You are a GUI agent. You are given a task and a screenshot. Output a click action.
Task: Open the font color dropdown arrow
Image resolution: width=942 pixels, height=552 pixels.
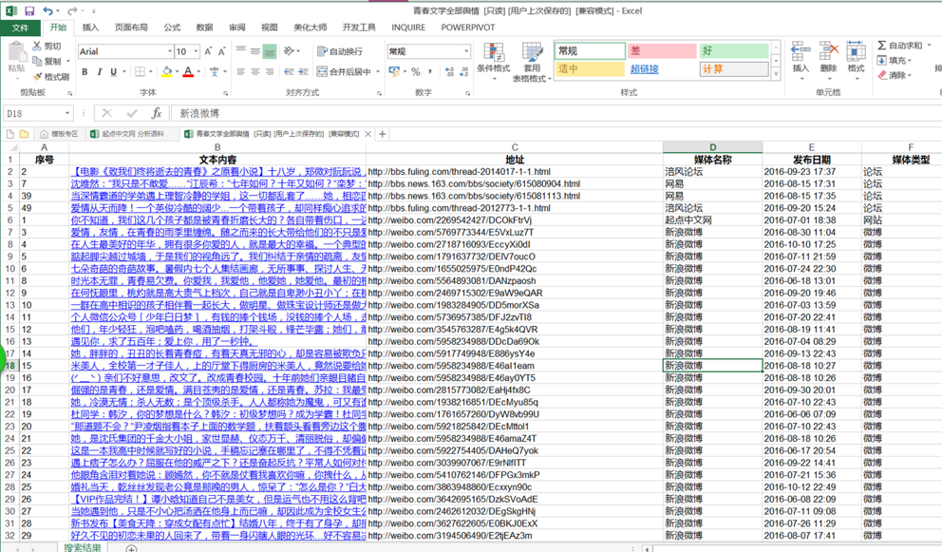click(x=198, y=71)
